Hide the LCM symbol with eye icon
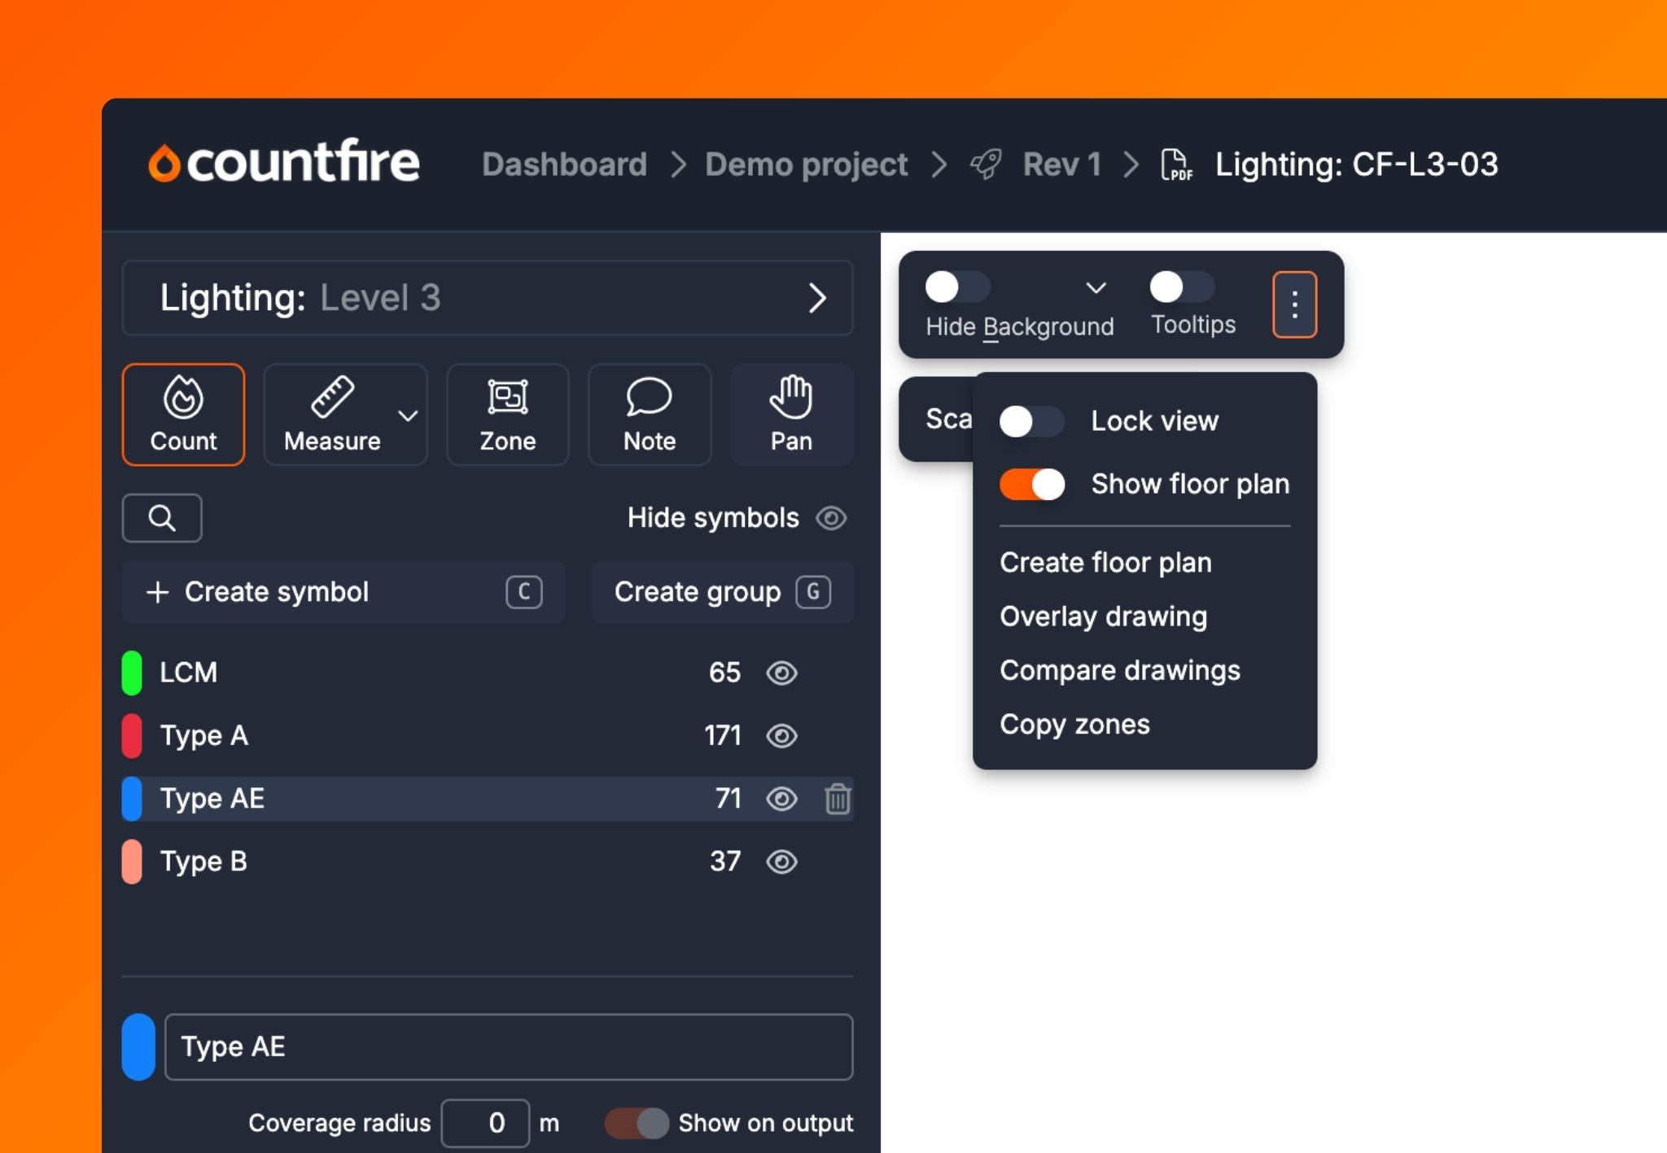1667x1153 pixels. point(781,673)
